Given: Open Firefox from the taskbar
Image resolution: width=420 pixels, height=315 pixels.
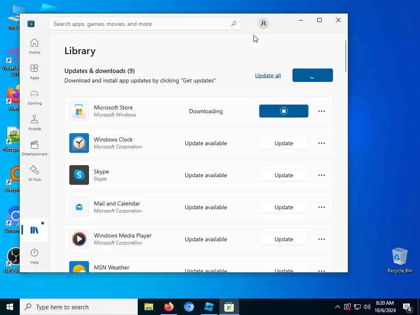Looking at the screenshot, I should [x=169, y=307].
